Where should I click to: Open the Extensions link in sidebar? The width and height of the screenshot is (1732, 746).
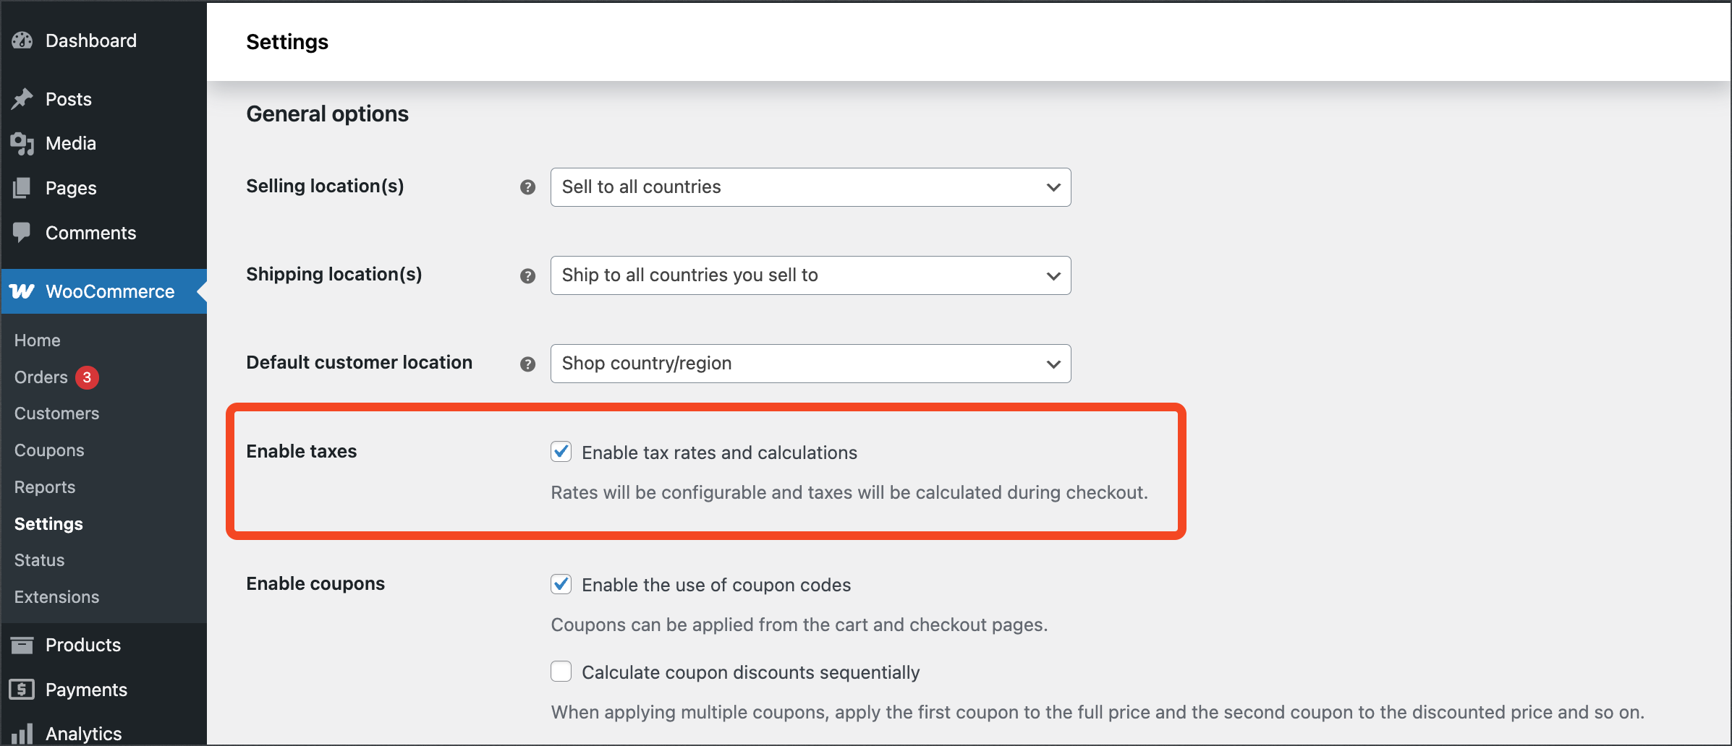coord(57,597)
